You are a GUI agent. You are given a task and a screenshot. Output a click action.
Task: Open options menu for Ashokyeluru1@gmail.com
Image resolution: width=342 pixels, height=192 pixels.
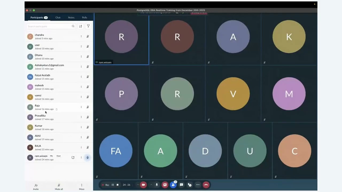(81, 67)
